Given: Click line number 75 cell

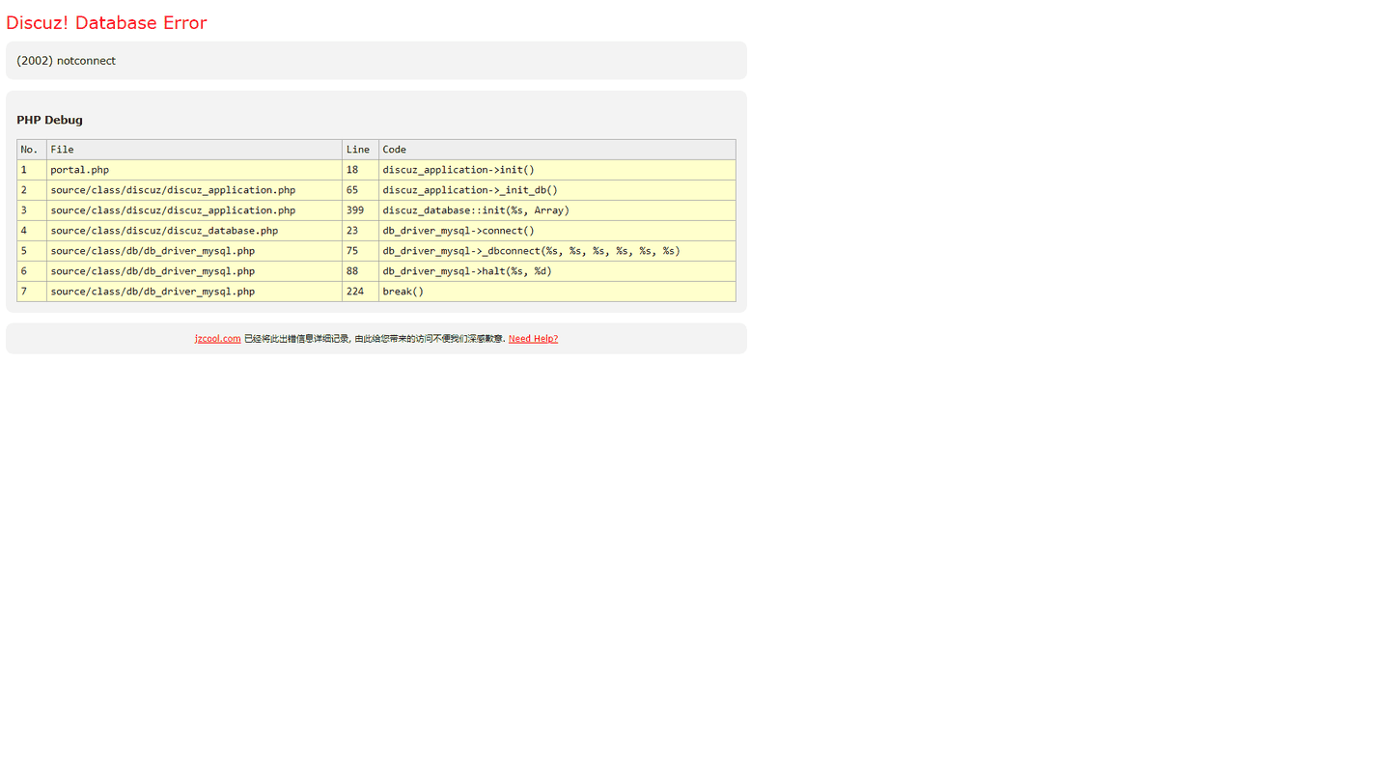Looking at the screenshot, I should click(360, 251).
